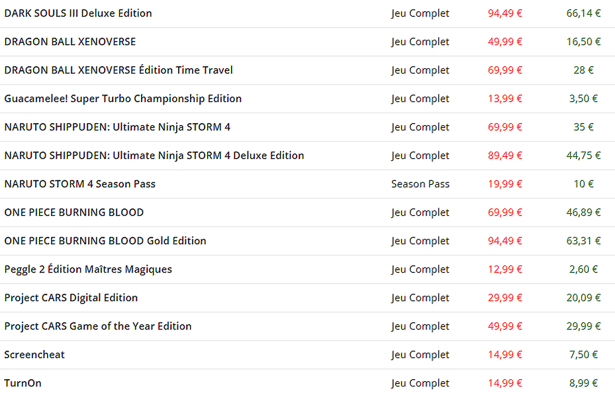Open DRAGON BALL XENOVERSE game entry
Image resolution: width=615 pixels, height=395 pixels.
[x=70, y=42]
